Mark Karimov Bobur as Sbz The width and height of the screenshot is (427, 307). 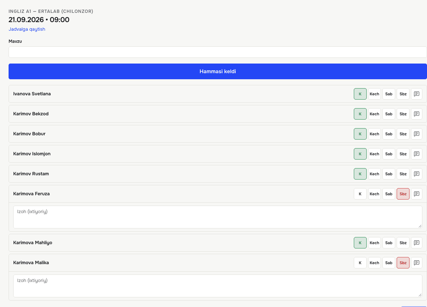(x=403, y=134)
